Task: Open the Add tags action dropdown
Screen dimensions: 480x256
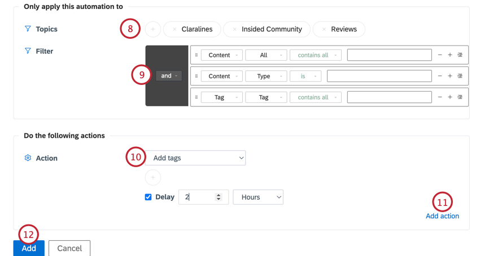Action: click(x=195, y=158)
